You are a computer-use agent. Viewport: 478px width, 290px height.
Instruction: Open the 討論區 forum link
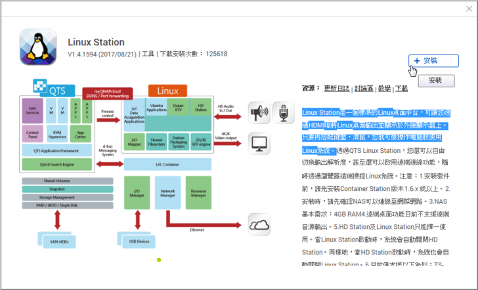pyautogui.click(x=364, y=89)
